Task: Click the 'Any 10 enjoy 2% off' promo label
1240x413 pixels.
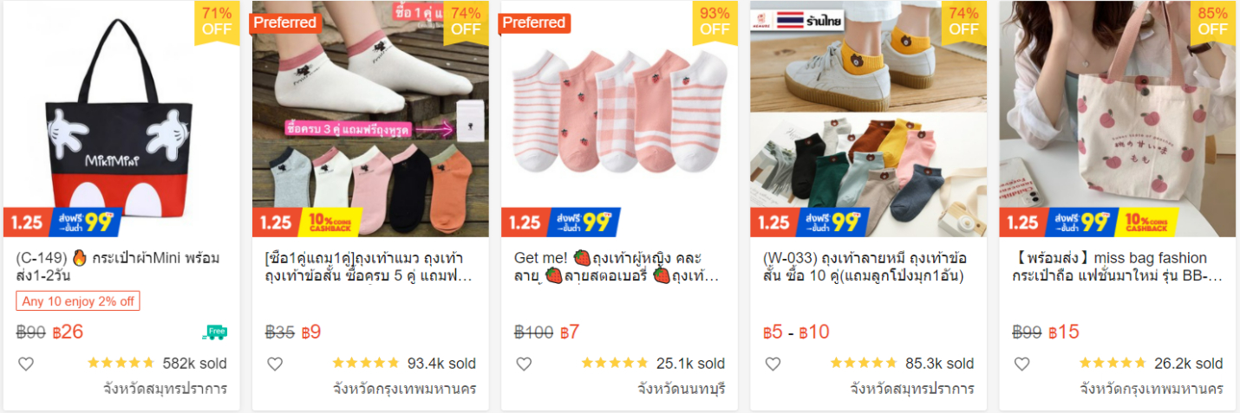Action: pos(78,301)
